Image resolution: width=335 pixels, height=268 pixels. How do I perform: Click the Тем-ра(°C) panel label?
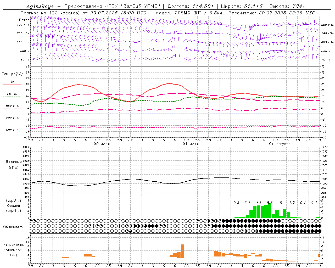click(x=12, y=74)
